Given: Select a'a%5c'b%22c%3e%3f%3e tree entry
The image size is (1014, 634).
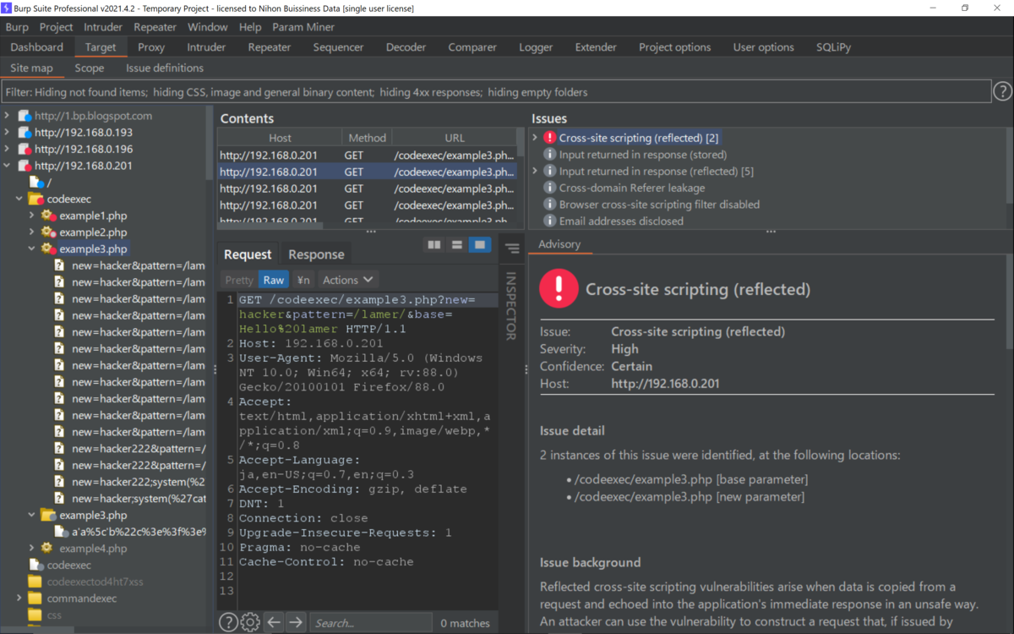Looking at the screenshot, I should (138, 532).
